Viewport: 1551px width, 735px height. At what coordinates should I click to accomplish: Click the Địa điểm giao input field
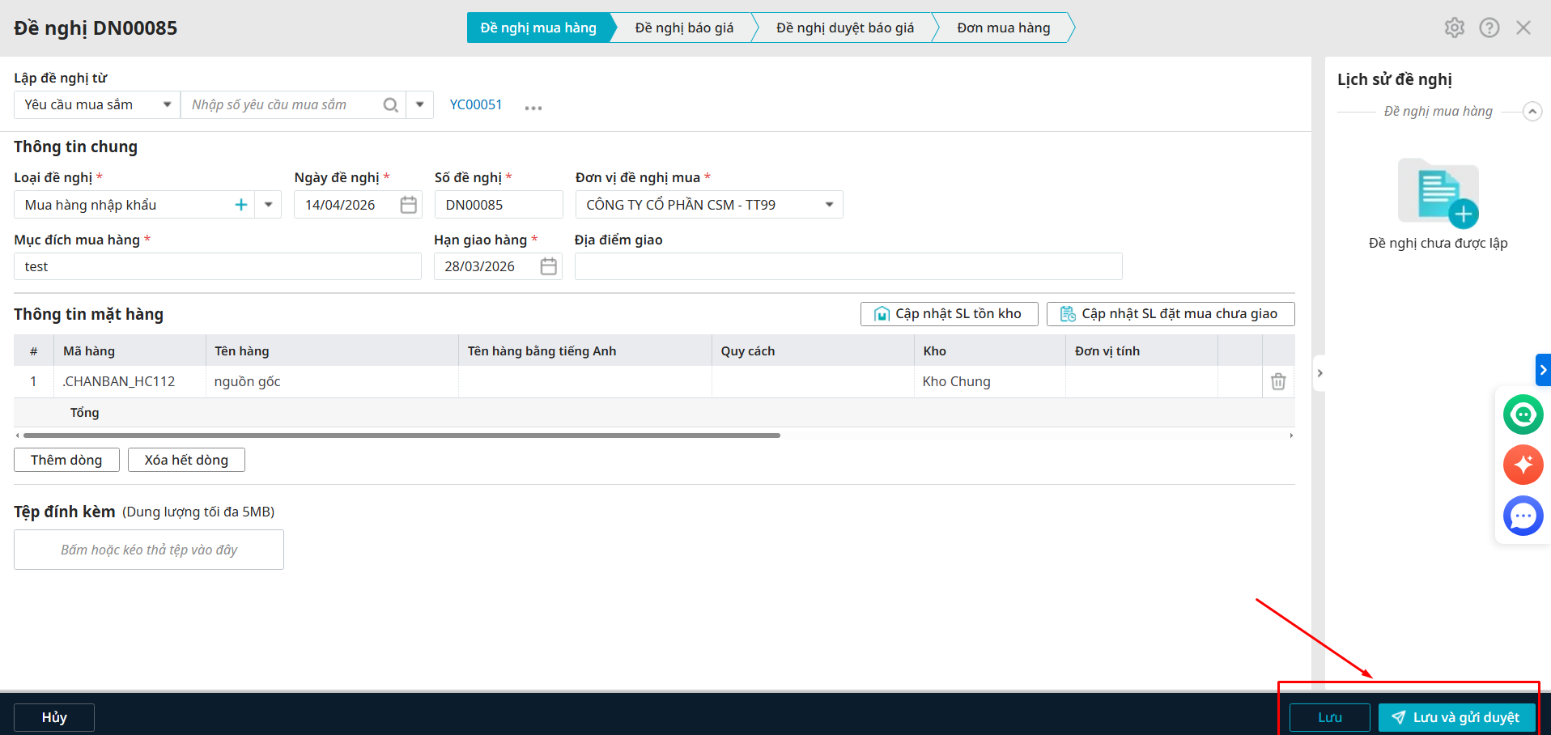pos(848,266)
